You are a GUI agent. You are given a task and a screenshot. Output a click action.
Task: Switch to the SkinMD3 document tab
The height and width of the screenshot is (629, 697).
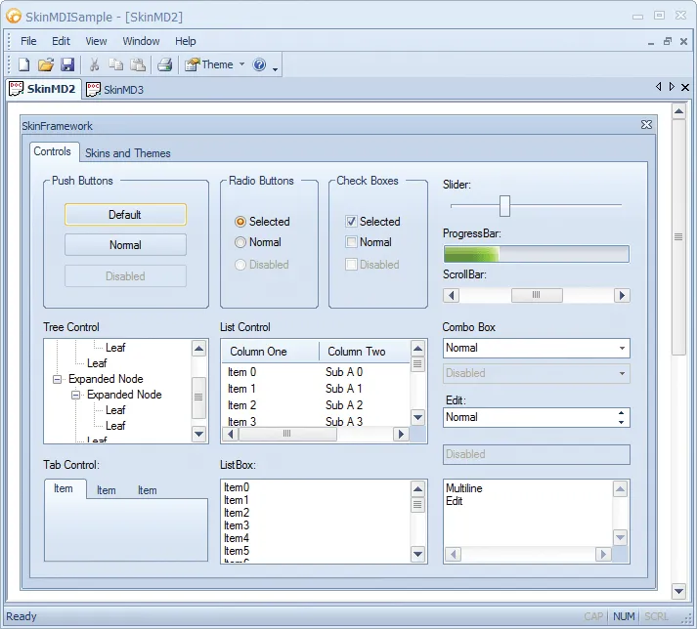click(115, 89)
